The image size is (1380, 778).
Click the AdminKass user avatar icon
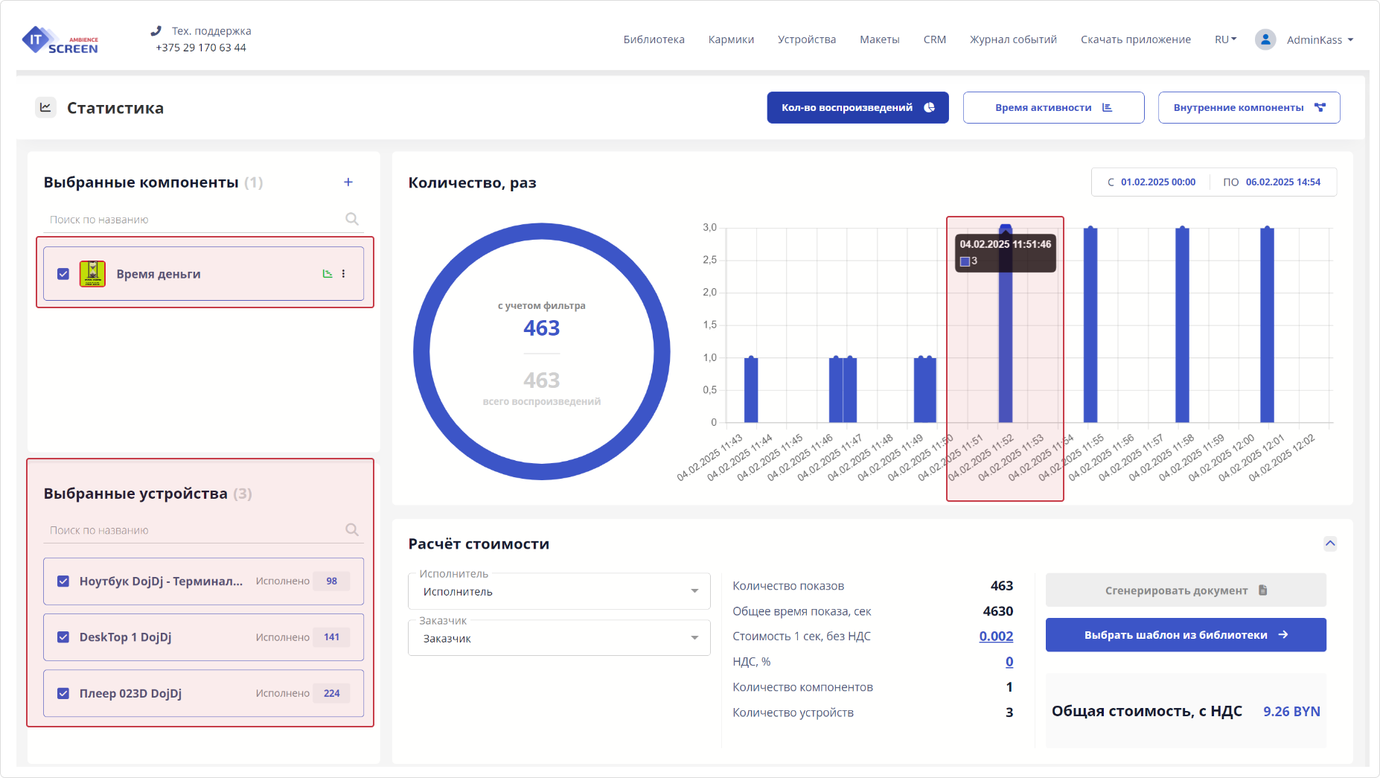(1265, 39)
